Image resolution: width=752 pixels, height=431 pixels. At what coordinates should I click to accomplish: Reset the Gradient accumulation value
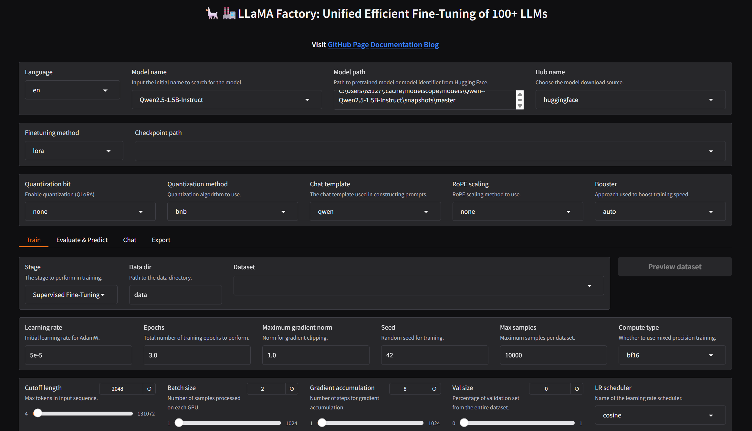(x=434, y=389)
